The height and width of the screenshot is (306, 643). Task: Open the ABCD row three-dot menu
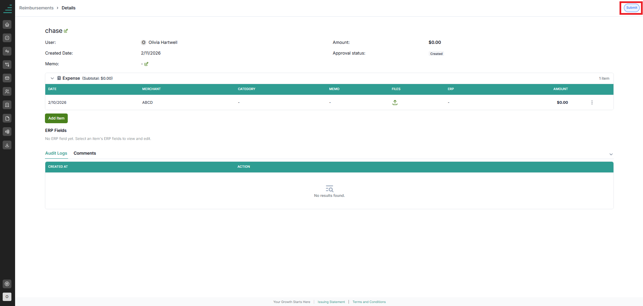(x=592, y=102)
